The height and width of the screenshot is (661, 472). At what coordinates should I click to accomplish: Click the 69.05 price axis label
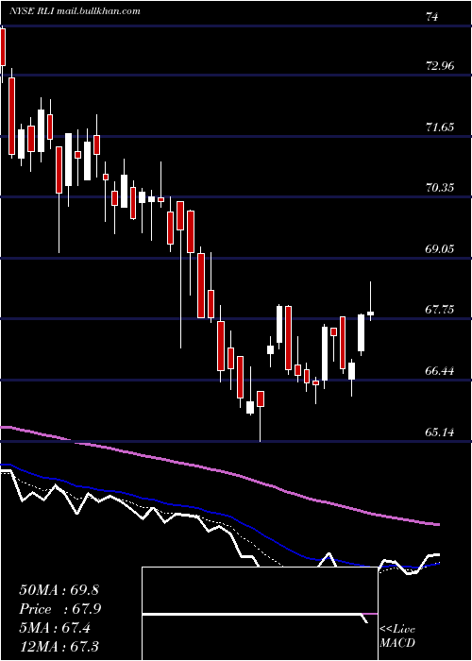coord(441,248)
